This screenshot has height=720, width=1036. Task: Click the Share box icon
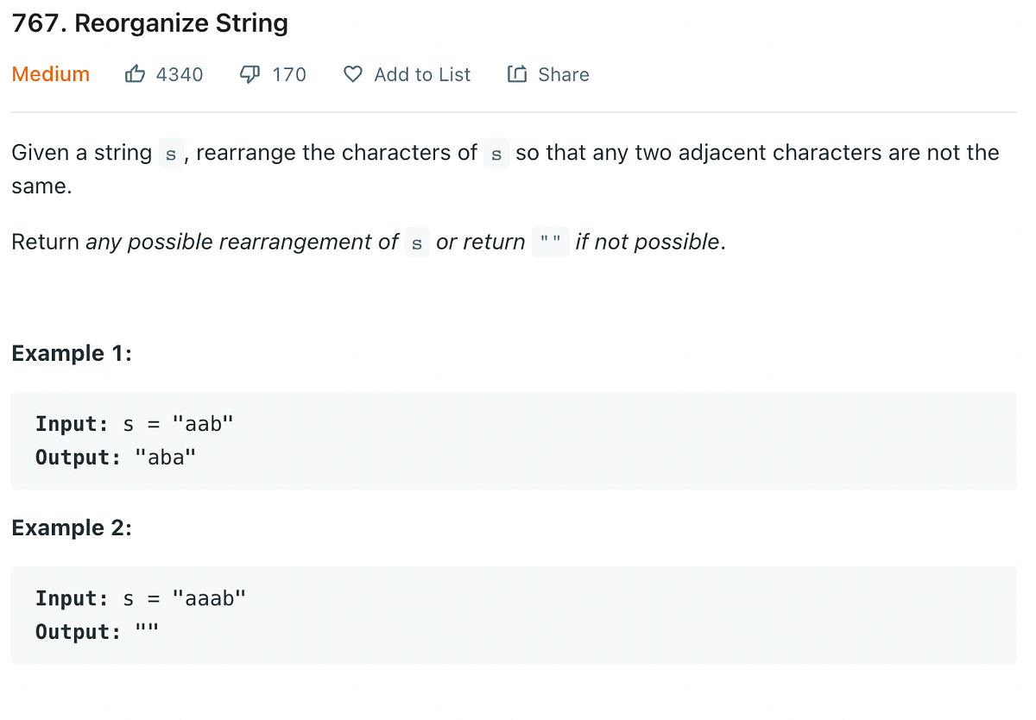coord(516,74)
